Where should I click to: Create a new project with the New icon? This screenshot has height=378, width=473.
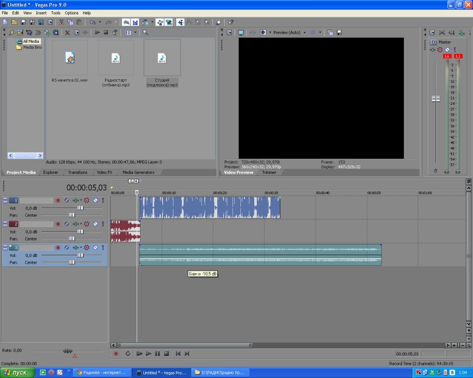click(x=5, y=22)
